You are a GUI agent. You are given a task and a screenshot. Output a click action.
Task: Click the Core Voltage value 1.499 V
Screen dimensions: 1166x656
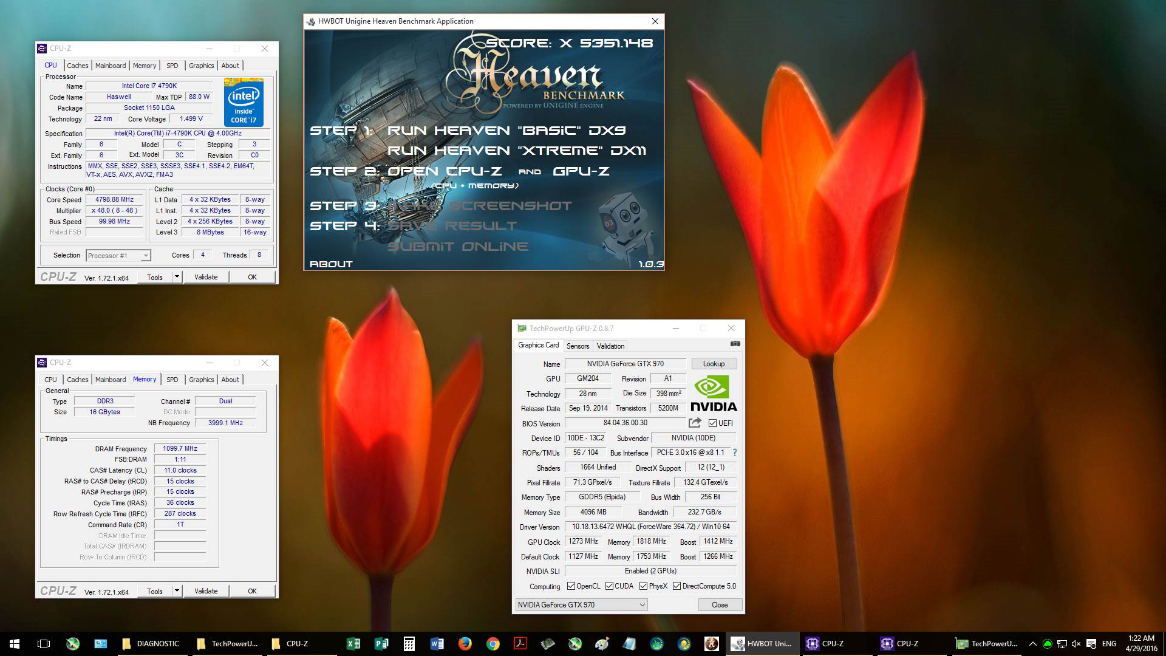[x=191, y=118]
